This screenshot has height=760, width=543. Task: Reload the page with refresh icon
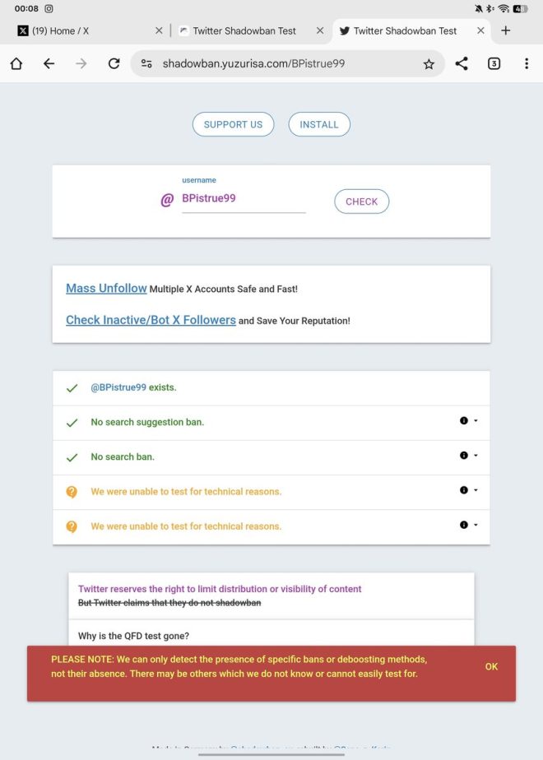coord(114,63)
